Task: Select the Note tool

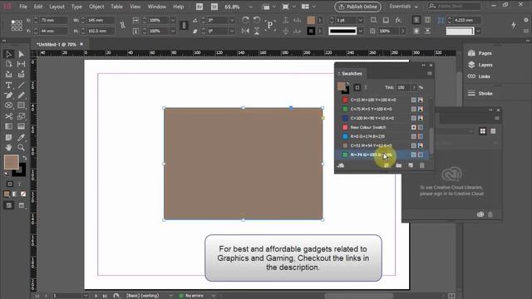Action: click(8, 137)
